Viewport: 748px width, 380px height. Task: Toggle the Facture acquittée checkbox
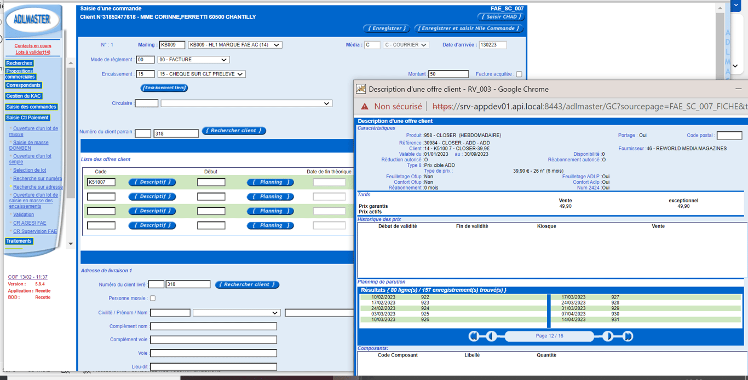coord(519,74)
